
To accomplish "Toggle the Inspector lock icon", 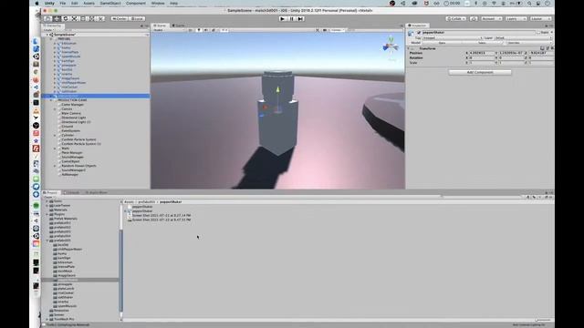I will tap(547, 26).
